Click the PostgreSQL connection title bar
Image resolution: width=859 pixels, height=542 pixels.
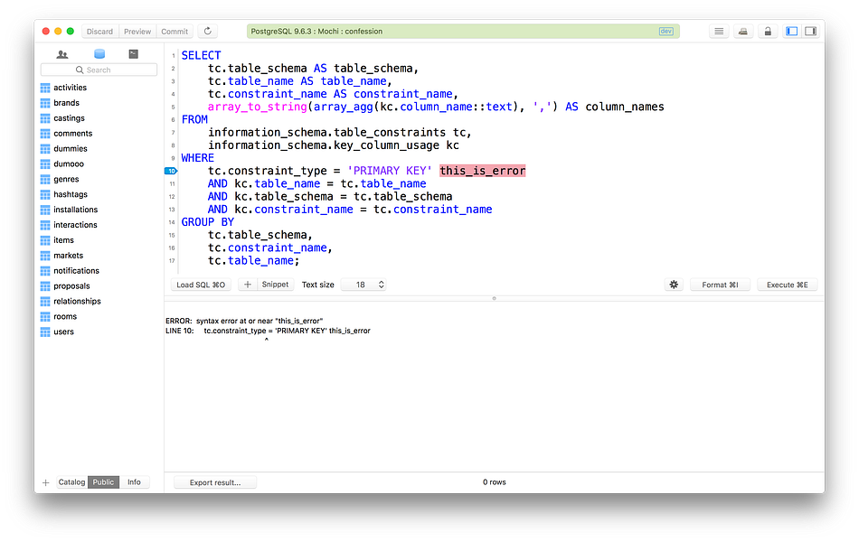[x=463, y=32]
